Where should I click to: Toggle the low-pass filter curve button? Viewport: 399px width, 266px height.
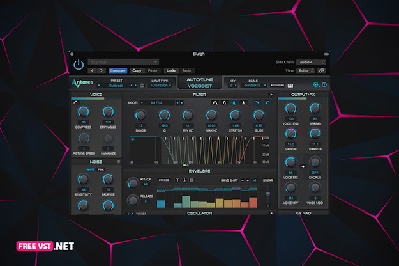pos(257,103)
